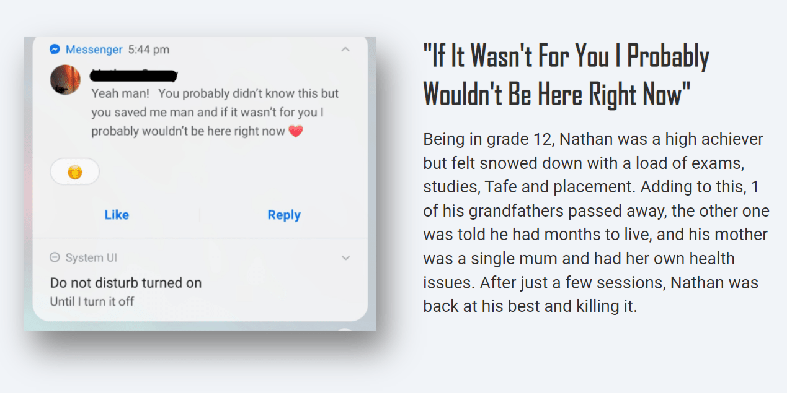Click the System UI label

(x=91, y=258)
